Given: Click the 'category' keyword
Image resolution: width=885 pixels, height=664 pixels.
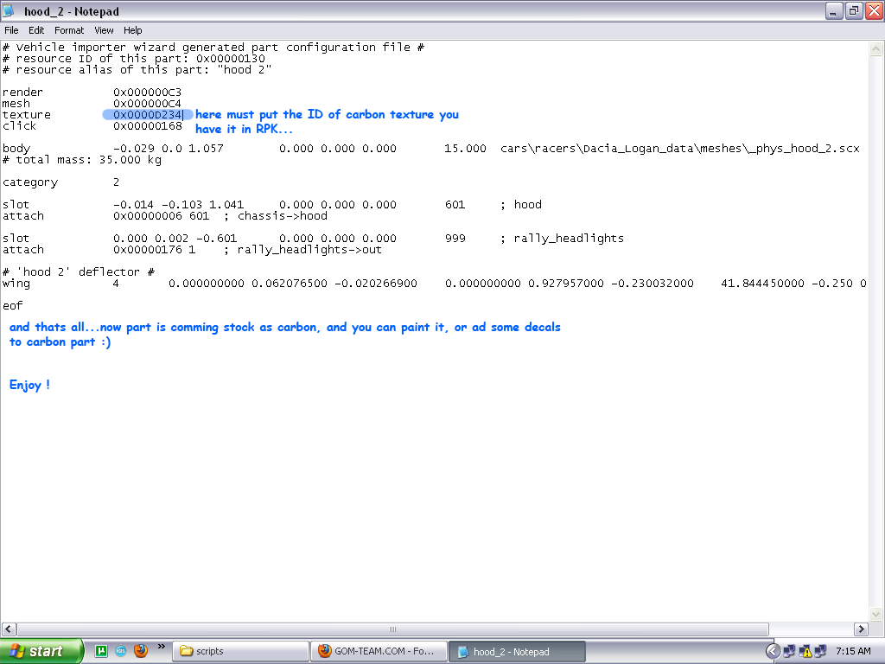Looking at the screenshot, I should (30, 182).
